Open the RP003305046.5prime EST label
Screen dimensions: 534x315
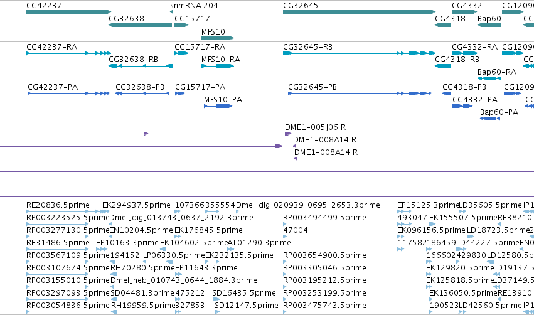tap(324, 268)
